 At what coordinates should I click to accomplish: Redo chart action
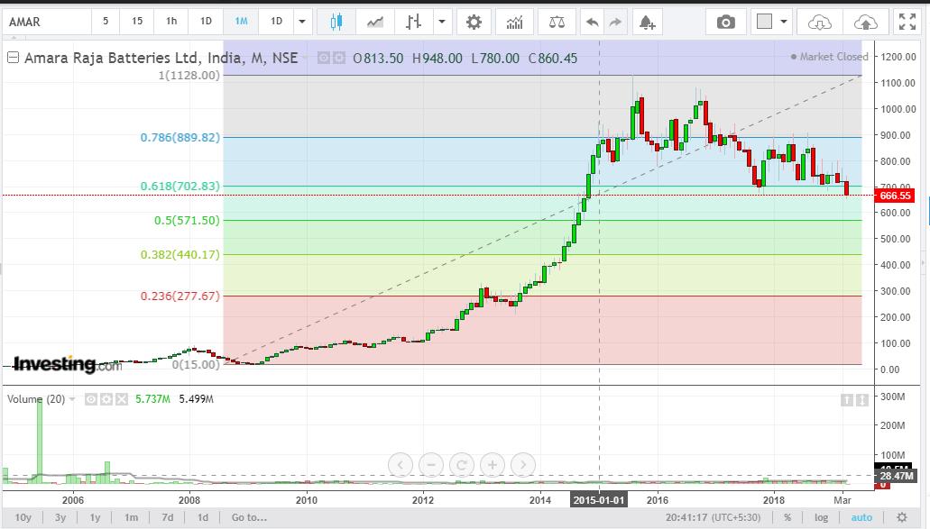coord(616,22)
